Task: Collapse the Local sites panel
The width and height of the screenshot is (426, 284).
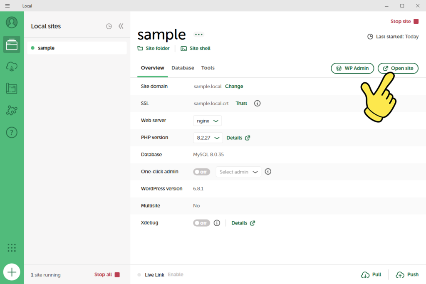Action: tap(121, 26)
